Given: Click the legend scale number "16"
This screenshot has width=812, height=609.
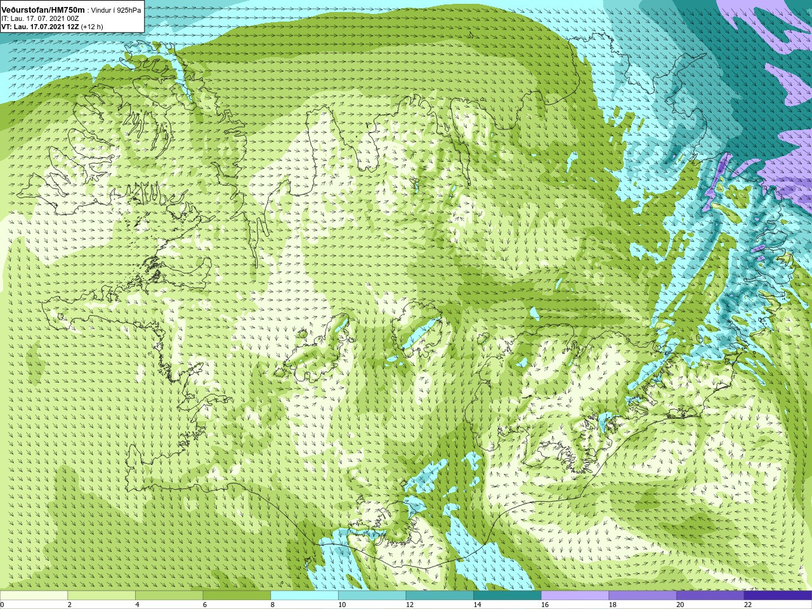Looking at the screenshot, I should click(x=545, y=605).
